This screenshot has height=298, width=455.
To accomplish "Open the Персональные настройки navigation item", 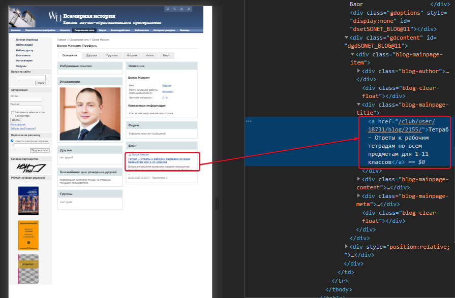I will point(40,30).
